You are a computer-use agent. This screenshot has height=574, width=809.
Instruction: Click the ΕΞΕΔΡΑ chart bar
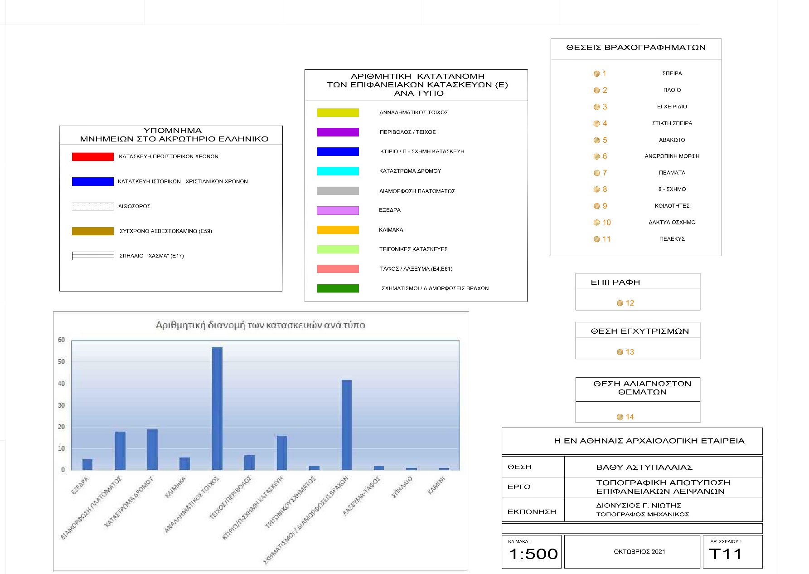tap(87, 465)
